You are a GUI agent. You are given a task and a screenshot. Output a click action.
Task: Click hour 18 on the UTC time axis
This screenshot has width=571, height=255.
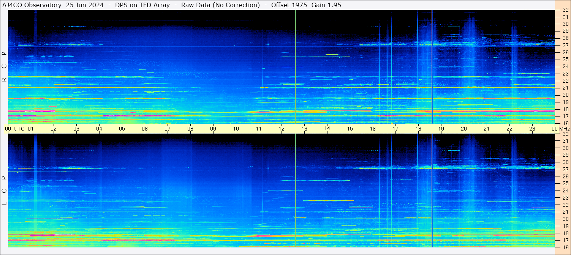(418, 129)
